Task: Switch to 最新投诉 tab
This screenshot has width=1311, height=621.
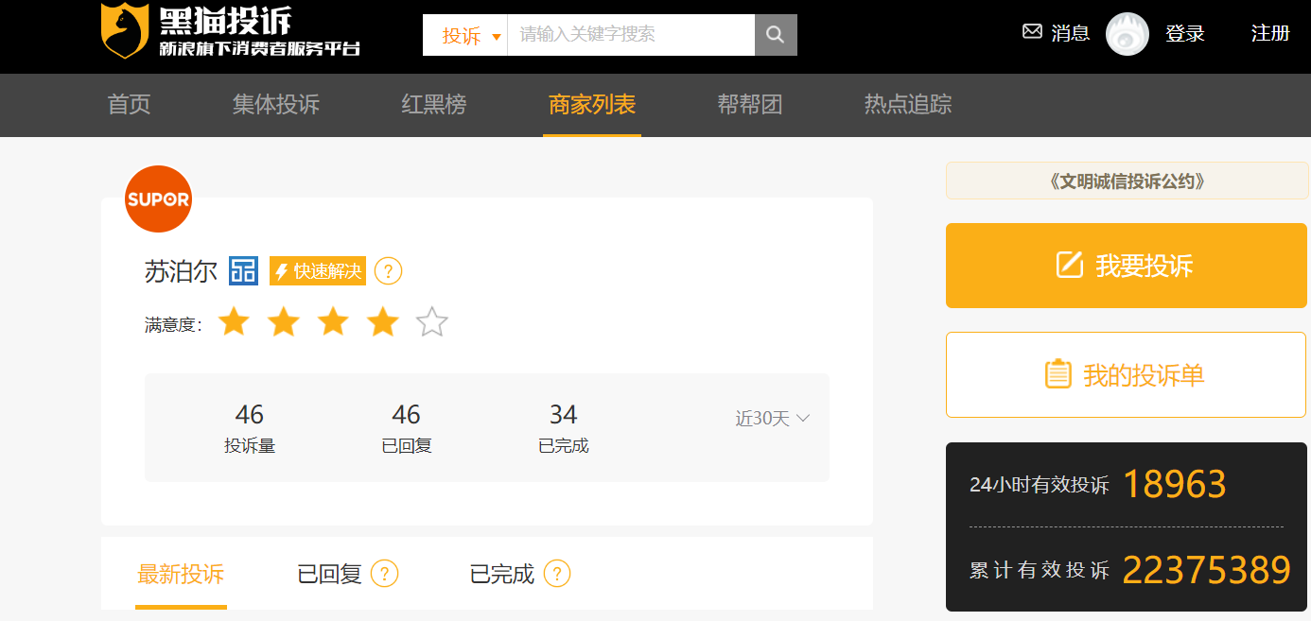Action: point(181,574)
